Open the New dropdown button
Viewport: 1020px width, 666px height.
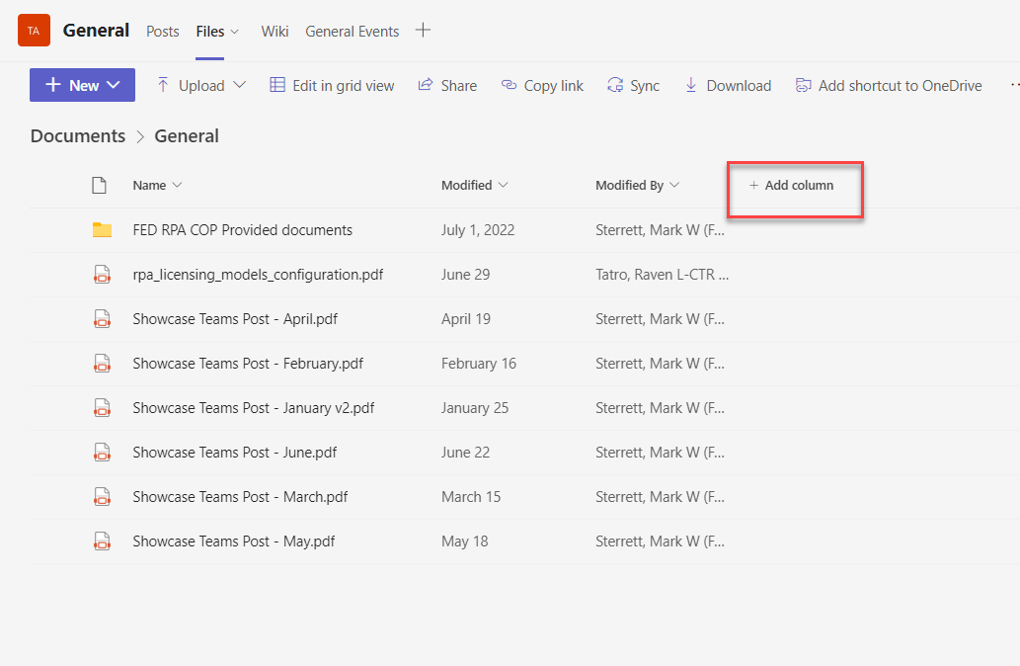pyautogui.click(x=82, y=85)
